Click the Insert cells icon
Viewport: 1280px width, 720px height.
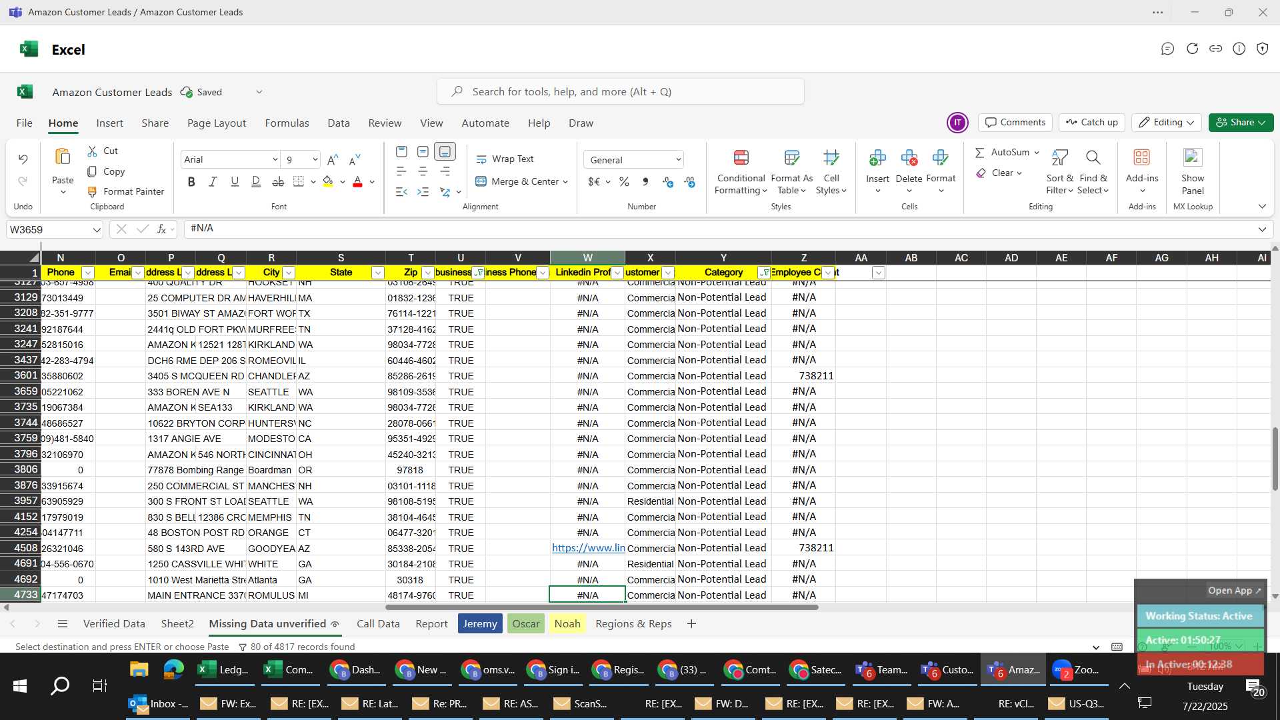(x=877, y=158)
